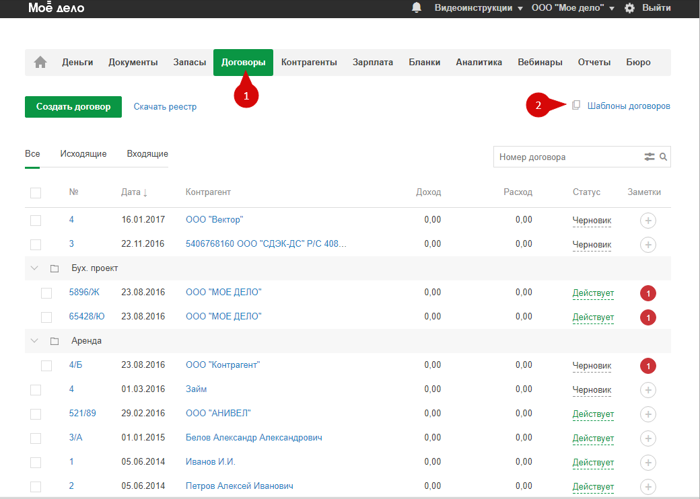Viewport: 700px width, 499px height.
Task: Open red note badge for contract 5896/Ж
Action: [647, 293]
